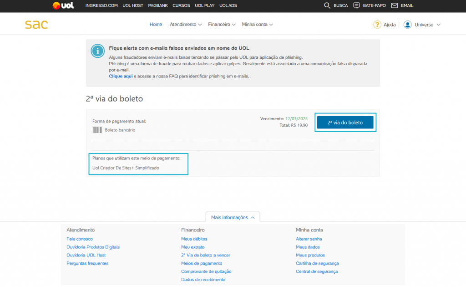Open Dados de recebimento link
The image size is (466, 287).
203,280
